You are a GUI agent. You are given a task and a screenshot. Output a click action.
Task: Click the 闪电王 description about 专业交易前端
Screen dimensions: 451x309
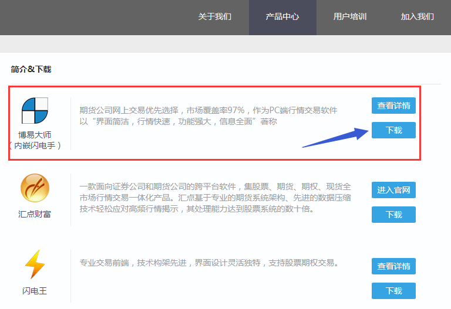pos(208,262)
